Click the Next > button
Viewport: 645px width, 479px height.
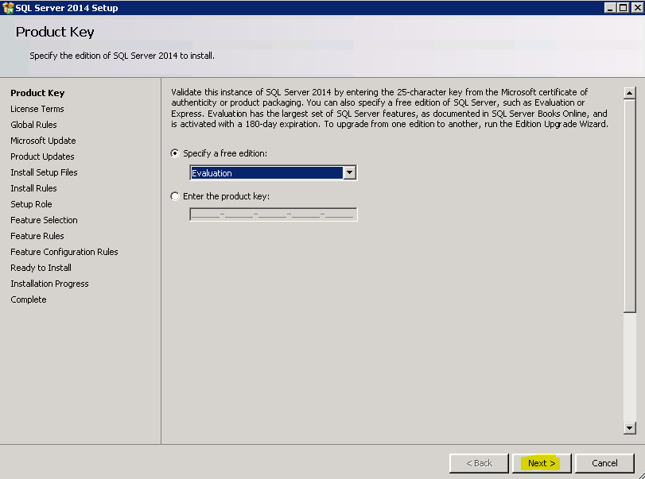[x=542, y=463]
